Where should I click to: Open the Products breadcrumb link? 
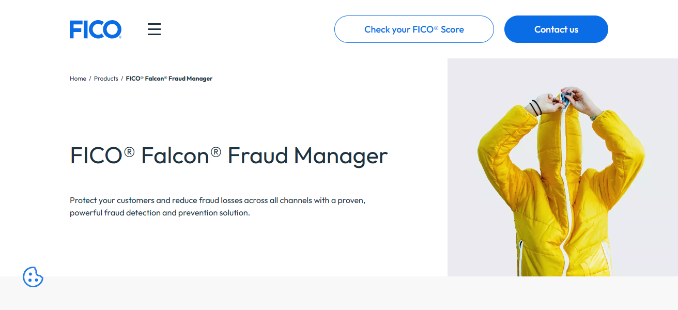pyautogui.click(x=106, y=79)
